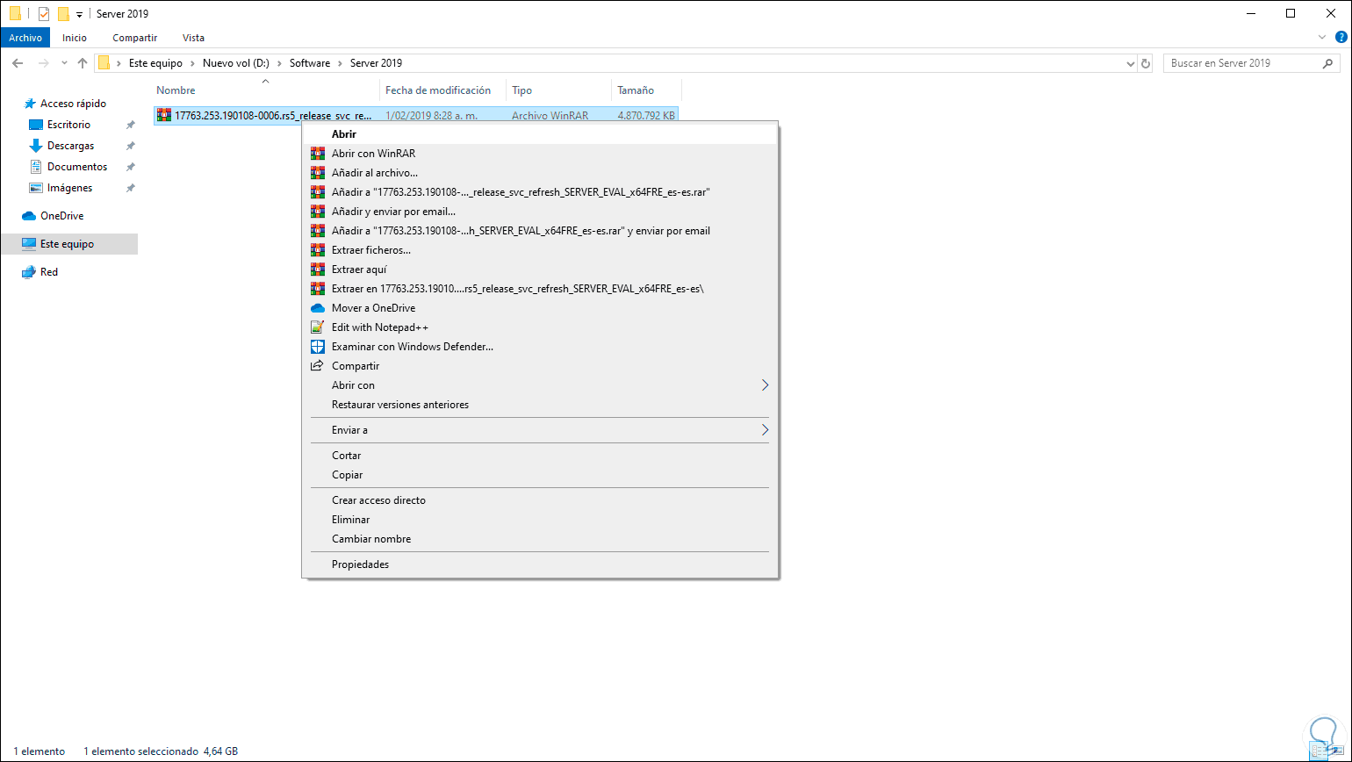Viewport: 1352px width, 762px height.
Task: Expand the chevron right after the Este equipo breadcrumb
Action: coord(192,63)
